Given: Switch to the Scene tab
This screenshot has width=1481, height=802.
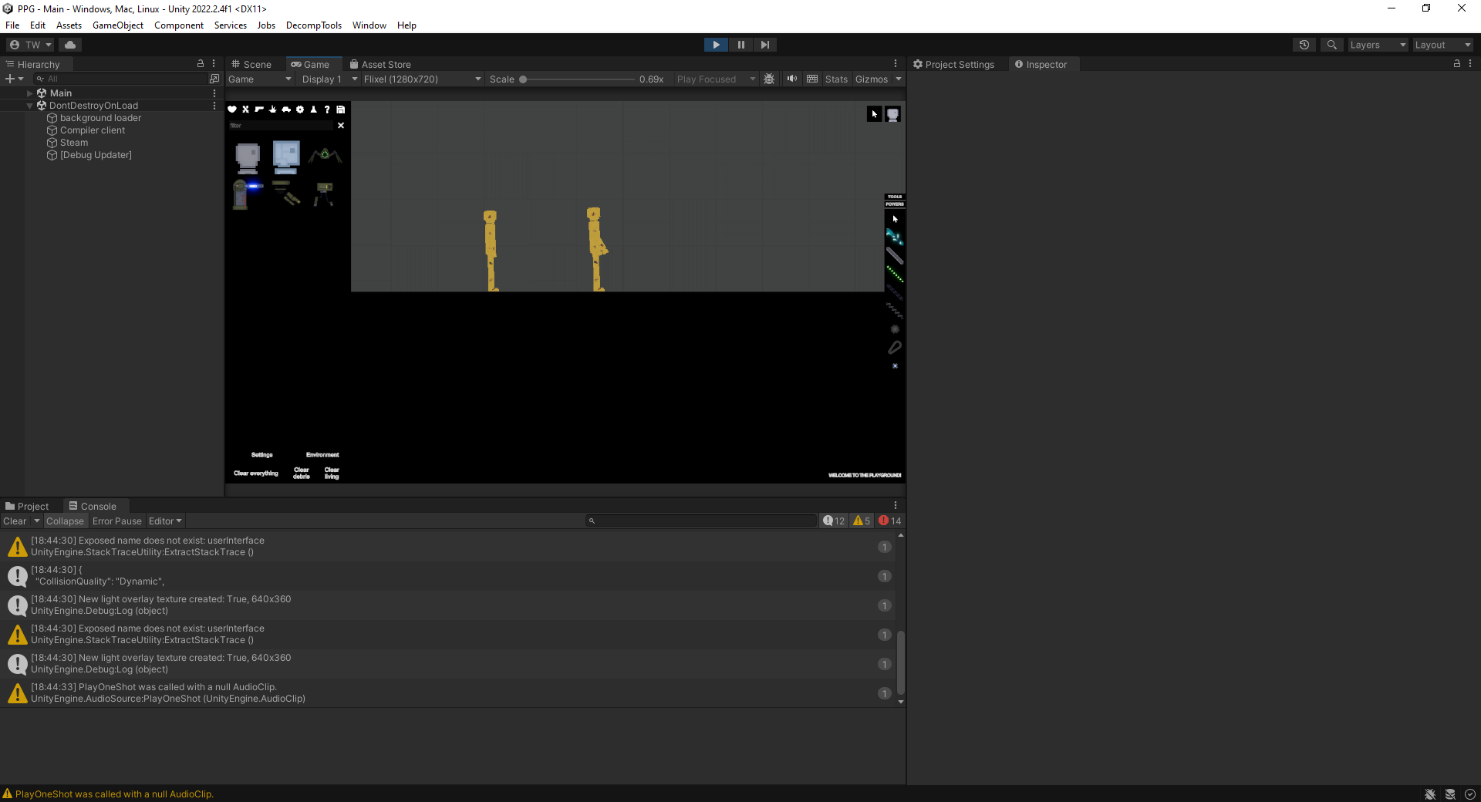Looking at the screenshot, I should (x=252, y=65).
